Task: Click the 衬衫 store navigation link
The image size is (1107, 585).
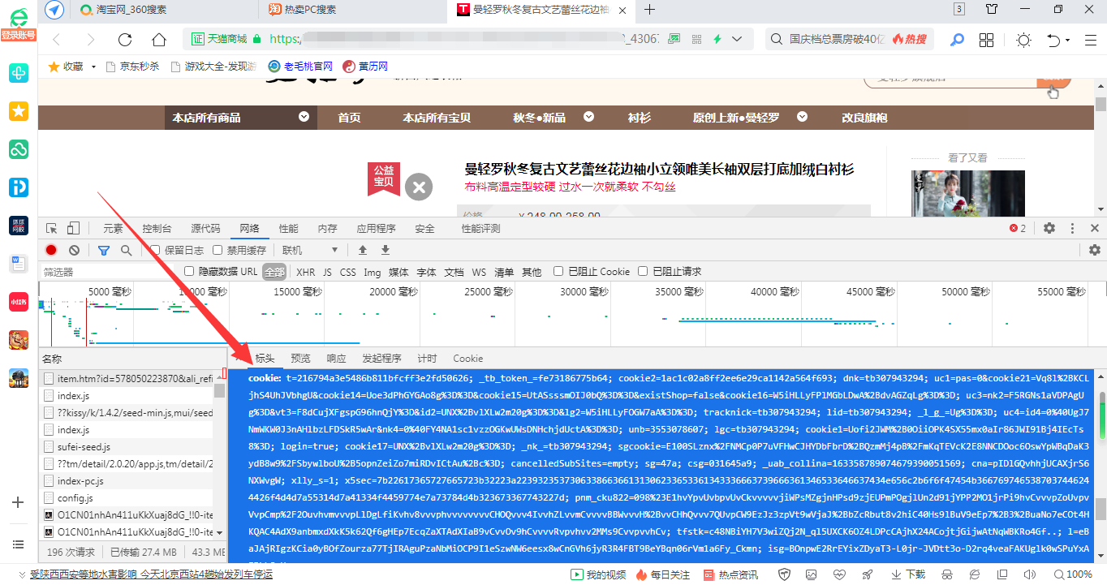Action: coord(639,118)
